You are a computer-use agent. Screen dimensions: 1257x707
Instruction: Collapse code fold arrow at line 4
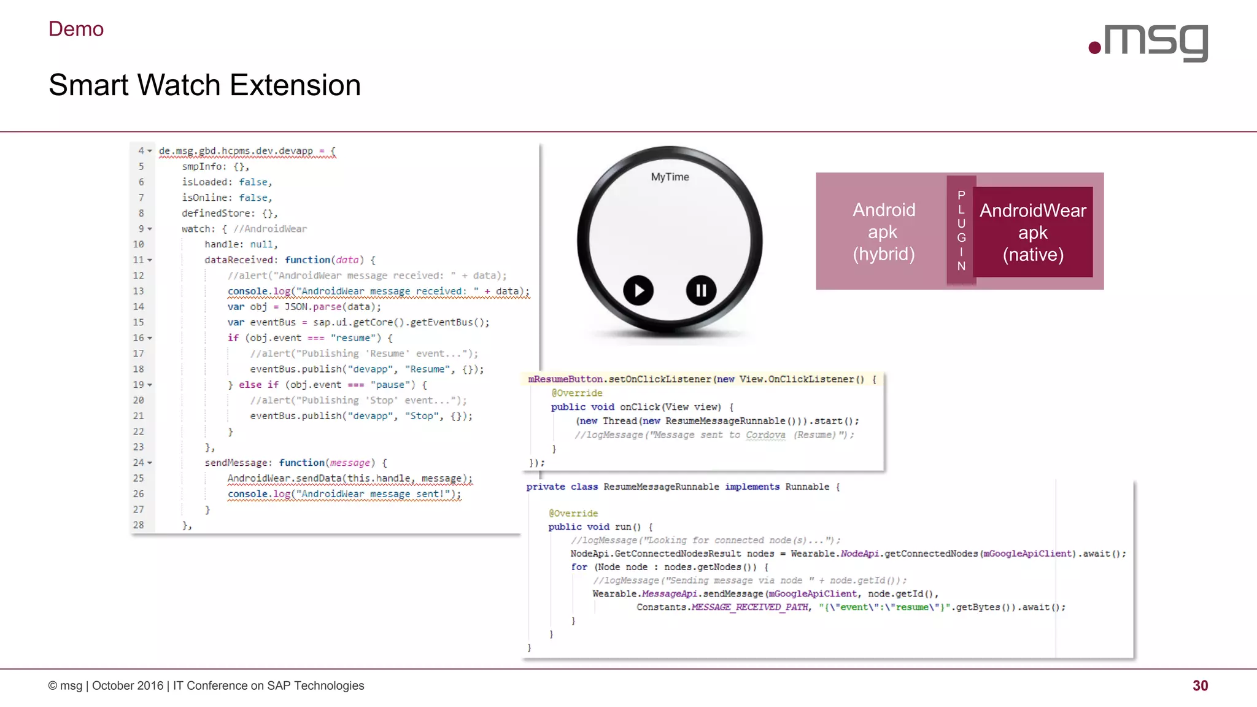[150, 151]
